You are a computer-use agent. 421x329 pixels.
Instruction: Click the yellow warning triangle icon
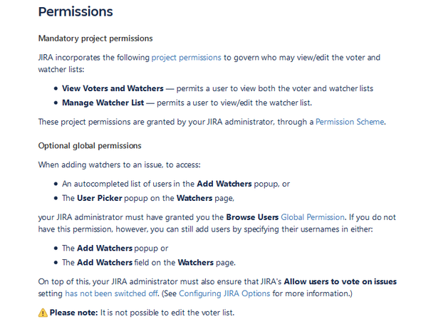[43, 313]
